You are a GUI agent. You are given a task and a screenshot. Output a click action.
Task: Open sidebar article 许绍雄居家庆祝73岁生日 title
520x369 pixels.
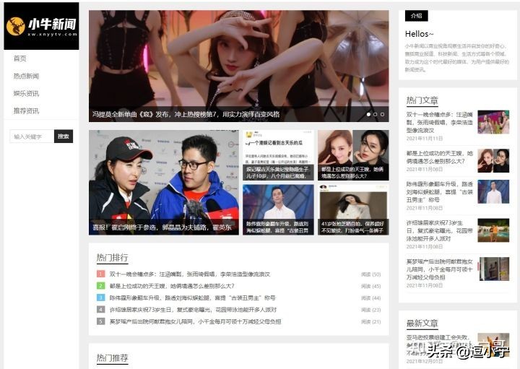coord(440,230)
